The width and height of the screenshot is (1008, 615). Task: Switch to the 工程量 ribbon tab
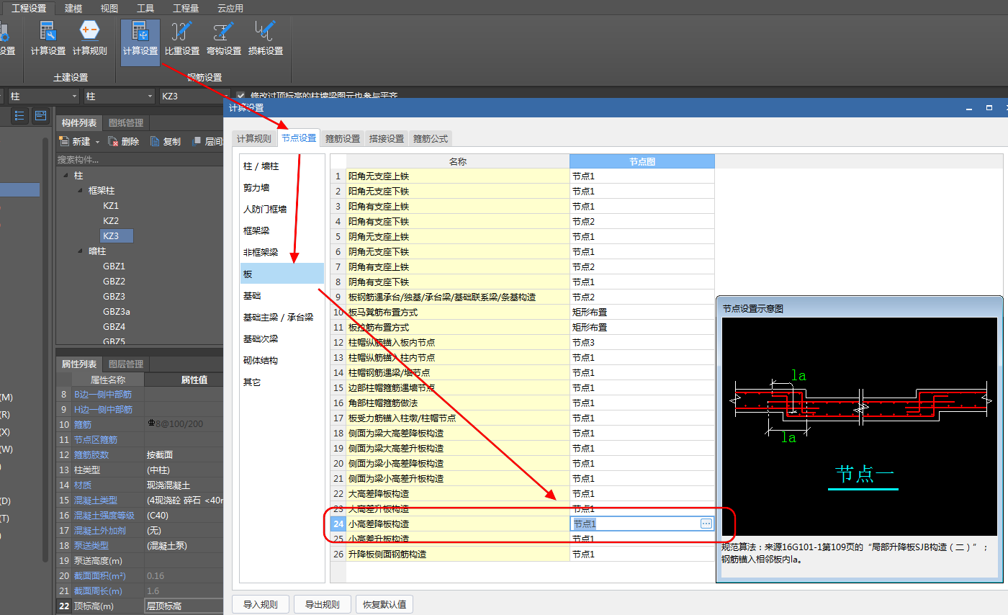(x=186, y=9)
